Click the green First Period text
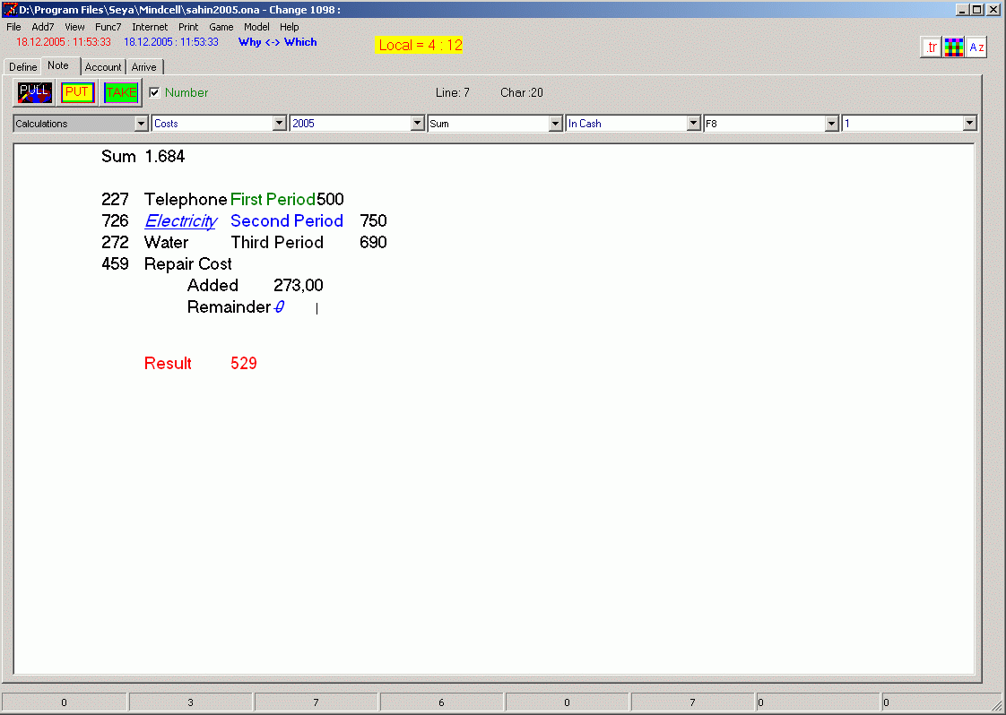This screenshot has height=715, width=1006. [273, 200]
